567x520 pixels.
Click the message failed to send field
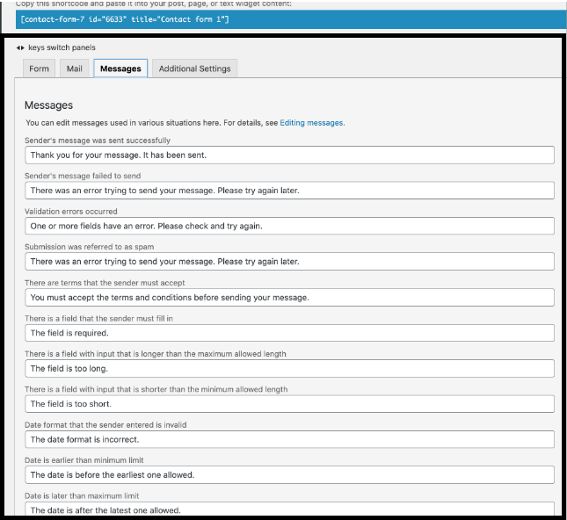click(289, 190)
